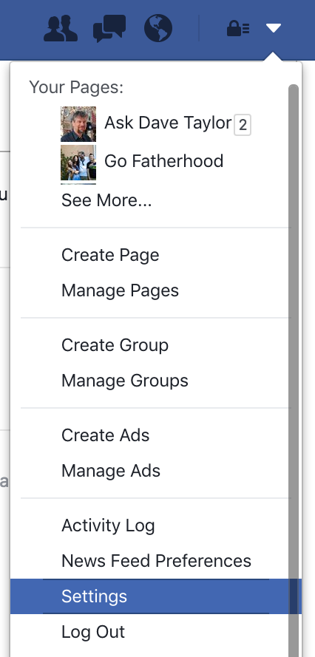Open News Feed Preferences
This screenshot has height=657, width=315.
click(156, 561)
